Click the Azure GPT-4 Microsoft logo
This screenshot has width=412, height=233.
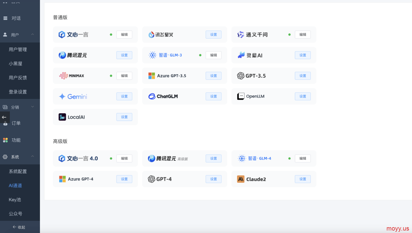pyautogui.click(x=62, y=179)
